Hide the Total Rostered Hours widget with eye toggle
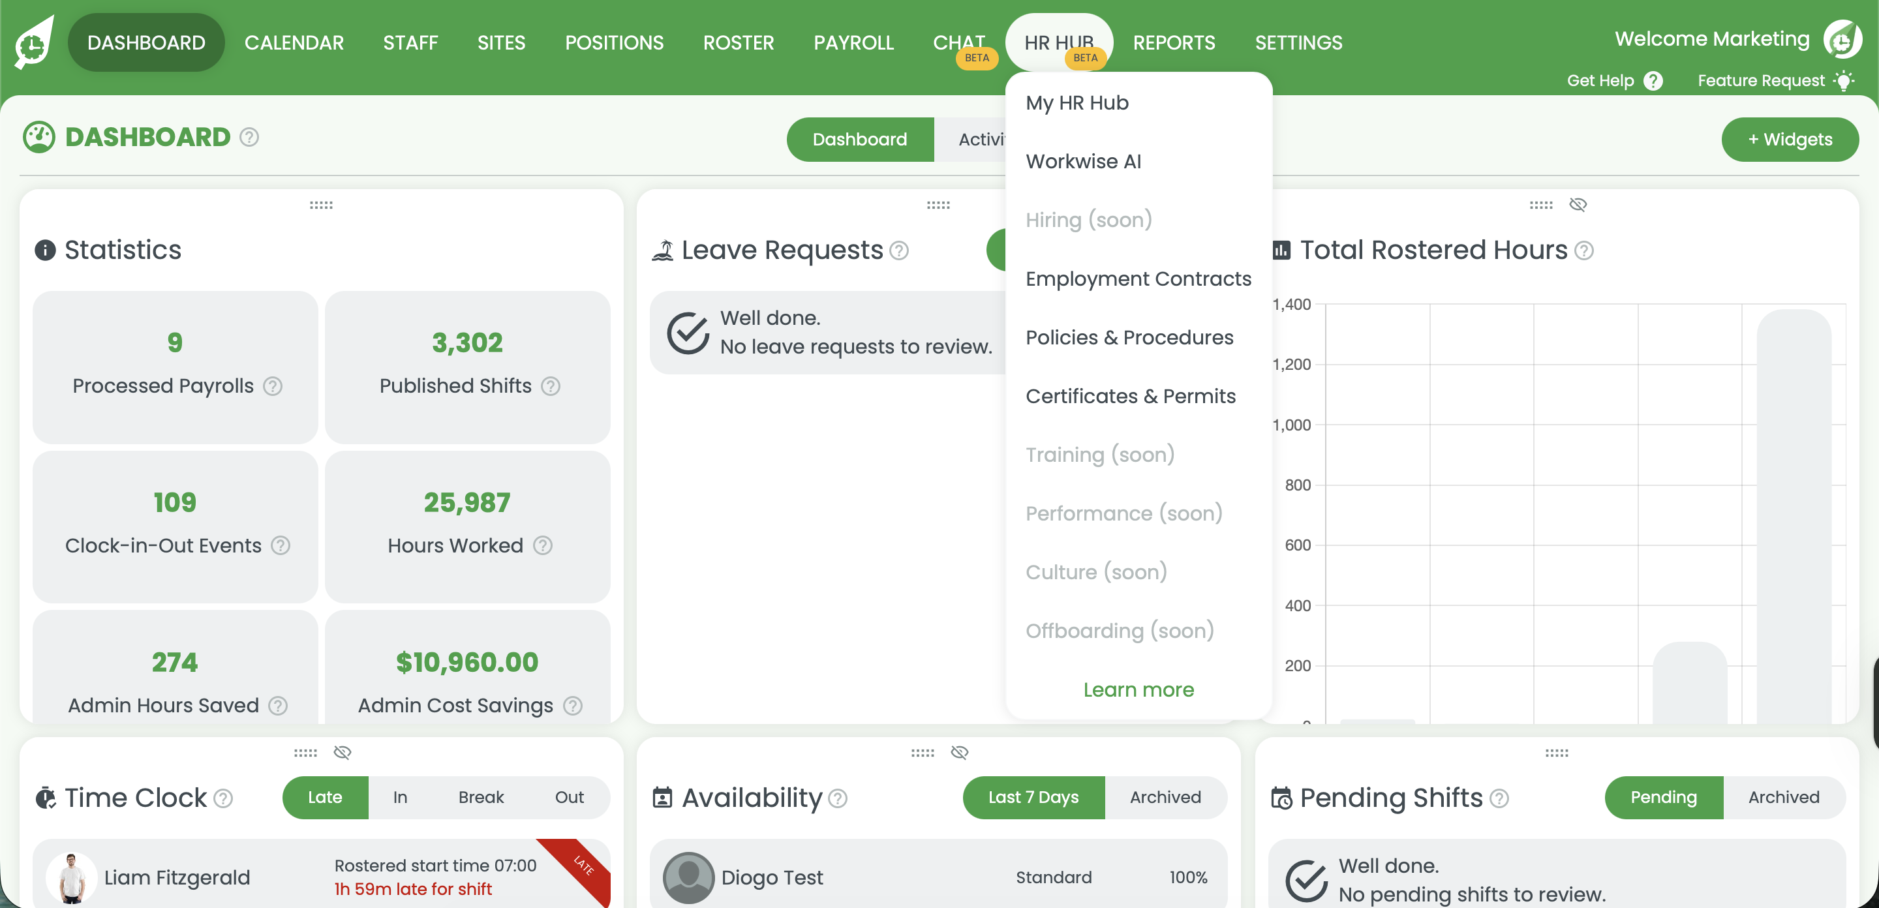The width and height of the screenshot is (1879, 908). click(x=1578, y=205)
